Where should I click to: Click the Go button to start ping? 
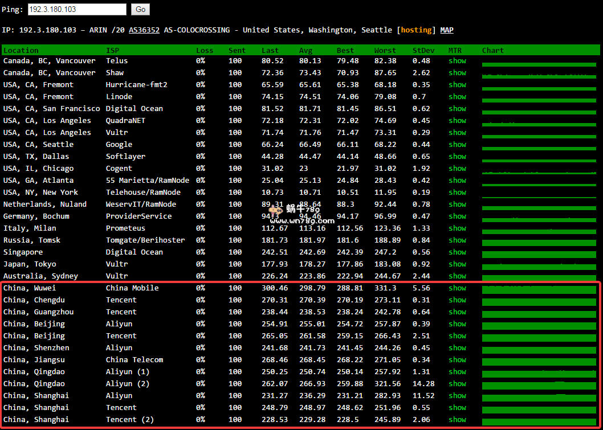(x=141, y=9)
